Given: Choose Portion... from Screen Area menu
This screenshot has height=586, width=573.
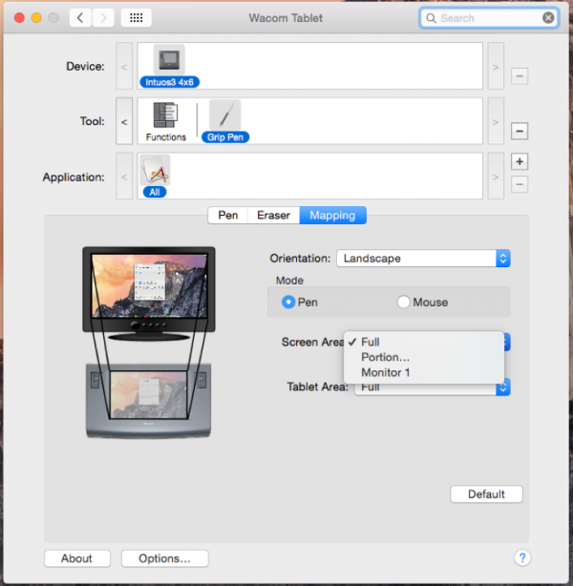Looking at the screenshot, I should 386,357.
